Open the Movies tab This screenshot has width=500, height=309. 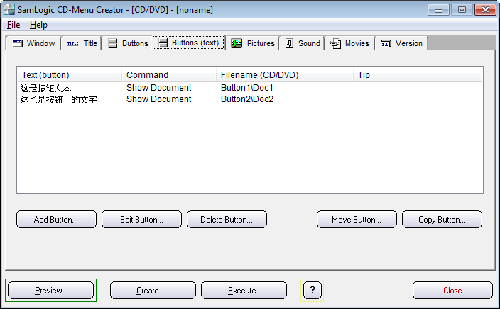(x=350, y=43)
